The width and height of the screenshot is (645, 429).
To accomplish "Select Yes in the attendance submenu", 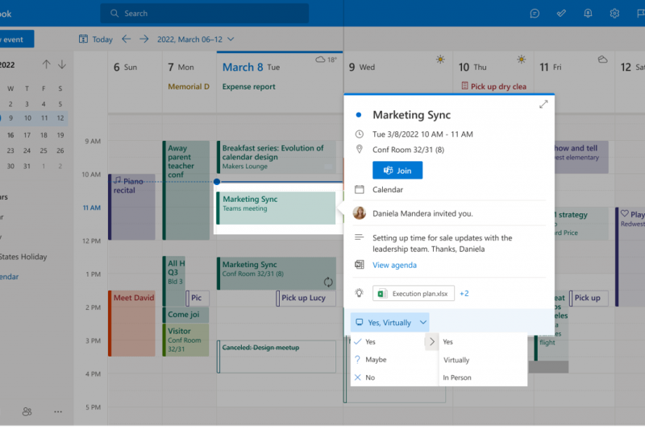I will tap(448, 342).
